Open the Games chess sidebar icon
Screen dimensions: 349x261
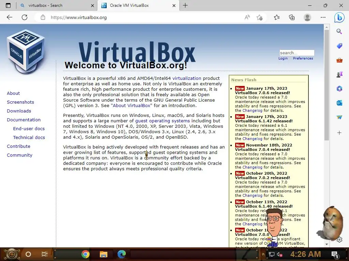(x=339, y=74)
